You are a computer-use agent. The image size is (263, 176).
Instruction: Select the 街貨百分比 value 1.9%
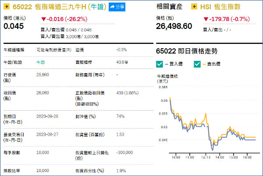pyautogui.click(x=121, y=171)
